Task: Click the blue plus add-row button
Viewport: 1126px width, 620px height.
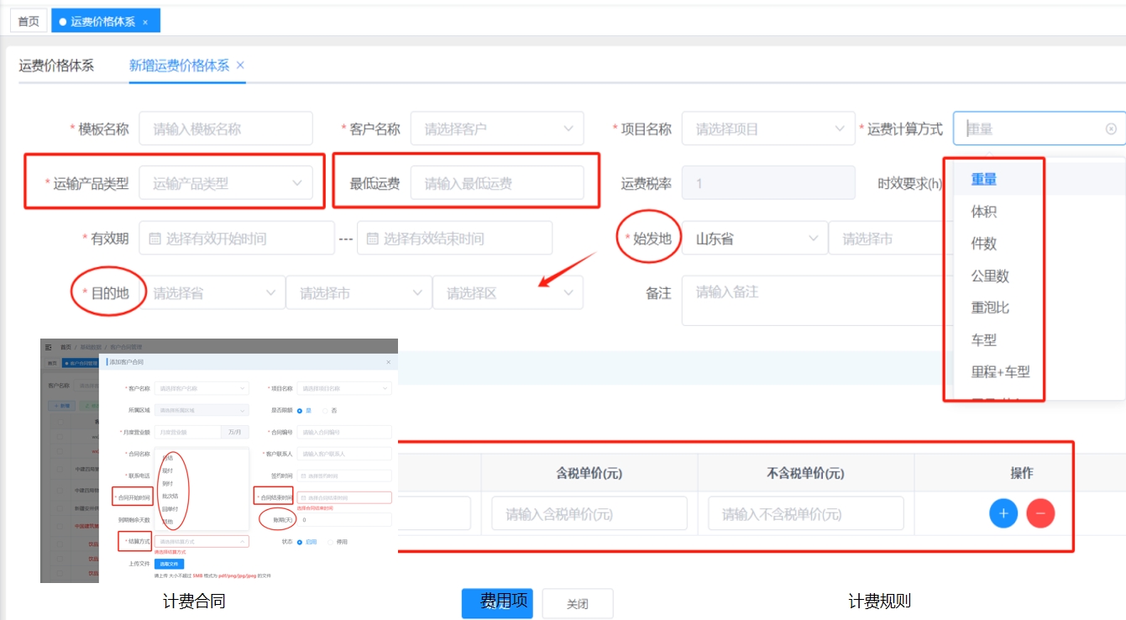Action: pos(1003,512)
